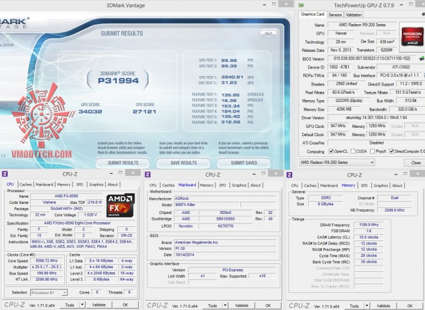This screenshot has width=425, height=310.
Task: Switch to Sensors tab in GPU-Z
Action: (335, 15)
